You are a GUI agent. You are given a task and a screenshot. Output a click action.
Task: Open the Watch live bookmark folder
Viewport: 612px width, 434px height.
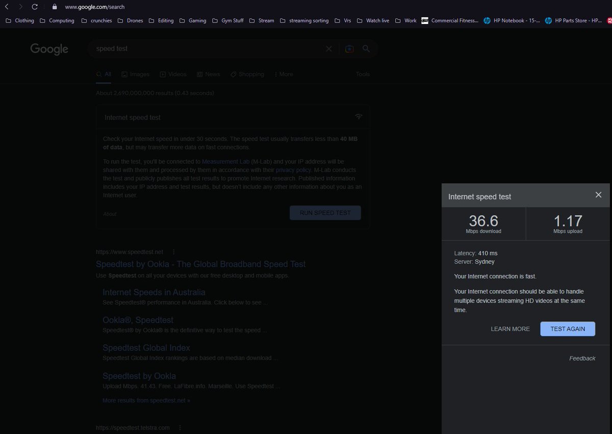pyautogui.click(x=373, y=21)
